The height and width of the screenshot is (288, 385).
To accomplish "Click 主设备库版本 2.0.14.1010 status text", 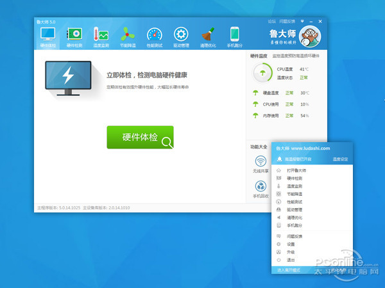I will (107, 207).
